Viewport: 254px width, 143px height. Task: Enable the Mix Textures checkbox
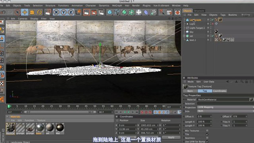pyautogui.click(x=207, y=131)
